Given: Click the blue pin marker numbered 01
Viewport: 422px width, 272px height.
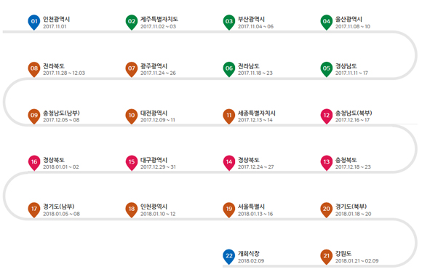Looking at the screenshot, I should [34, 22].
